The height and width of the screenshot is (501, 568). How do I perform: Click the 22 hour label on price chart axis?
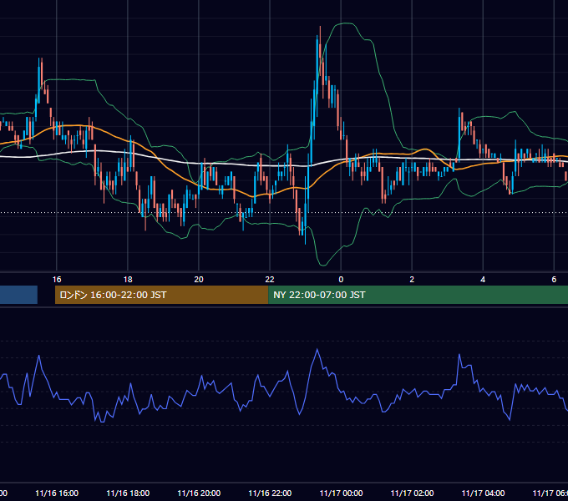click(x=270, y=280)
